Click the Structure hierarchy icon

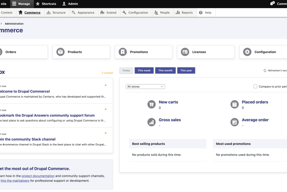(48, 12)
